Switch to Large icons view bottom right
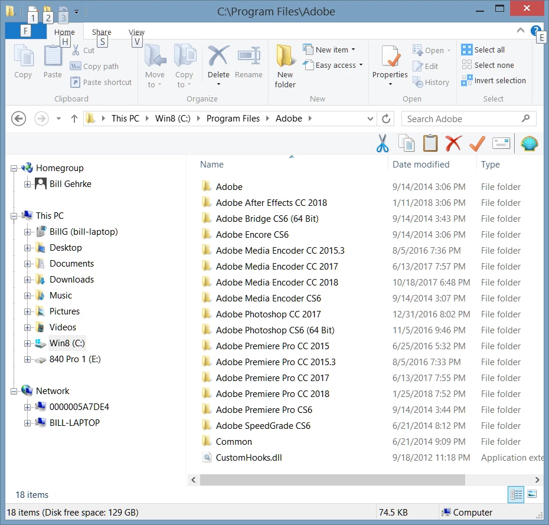 click(532, 494)
